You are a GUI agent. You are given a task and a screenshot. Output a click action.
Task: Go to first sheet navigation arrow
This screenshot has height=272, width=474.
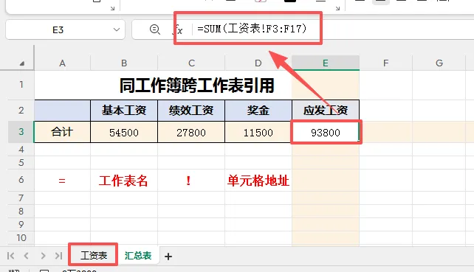[x=10, y=256]
